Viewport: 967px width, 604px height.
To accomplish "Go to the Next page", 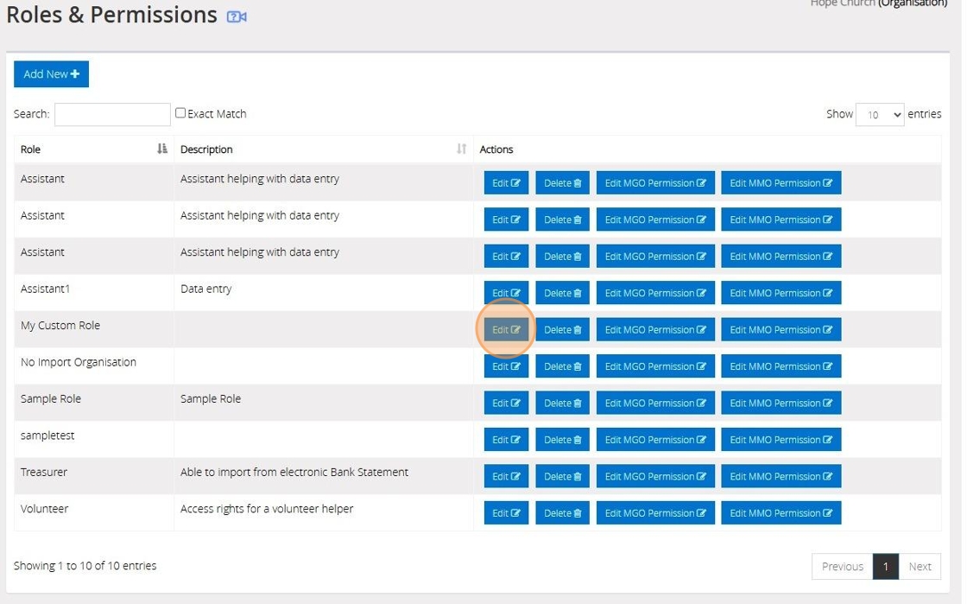I will click(x=920, y=567).
